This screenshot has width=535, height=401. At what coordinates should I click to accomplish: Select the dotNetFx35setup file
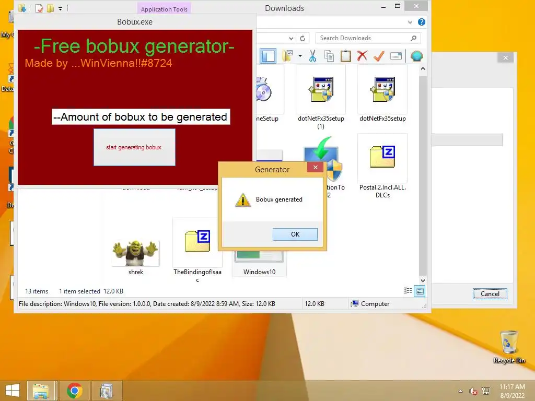pos(382,94)
